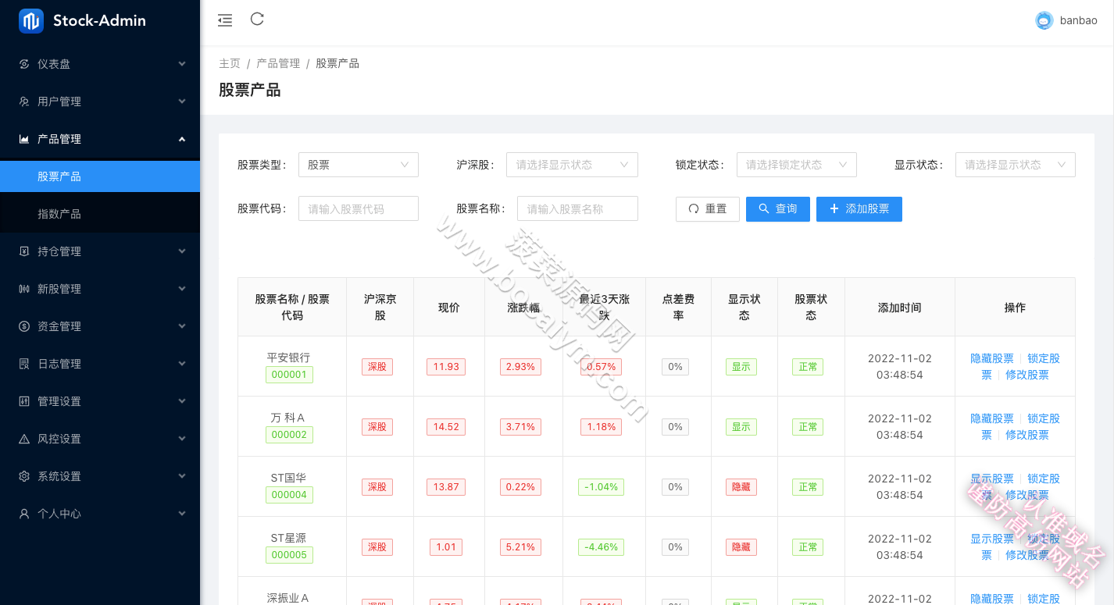Click the -4.46% three-day change tag
1114x605 pixels.
point(602,547)
